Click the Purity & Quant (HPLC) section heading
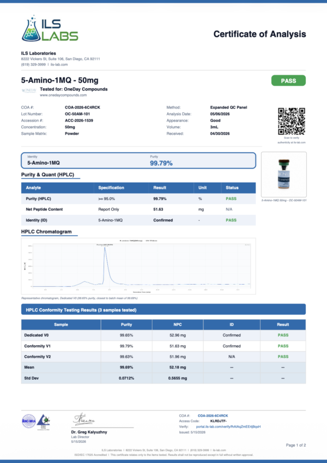 (x=47, y=175)
